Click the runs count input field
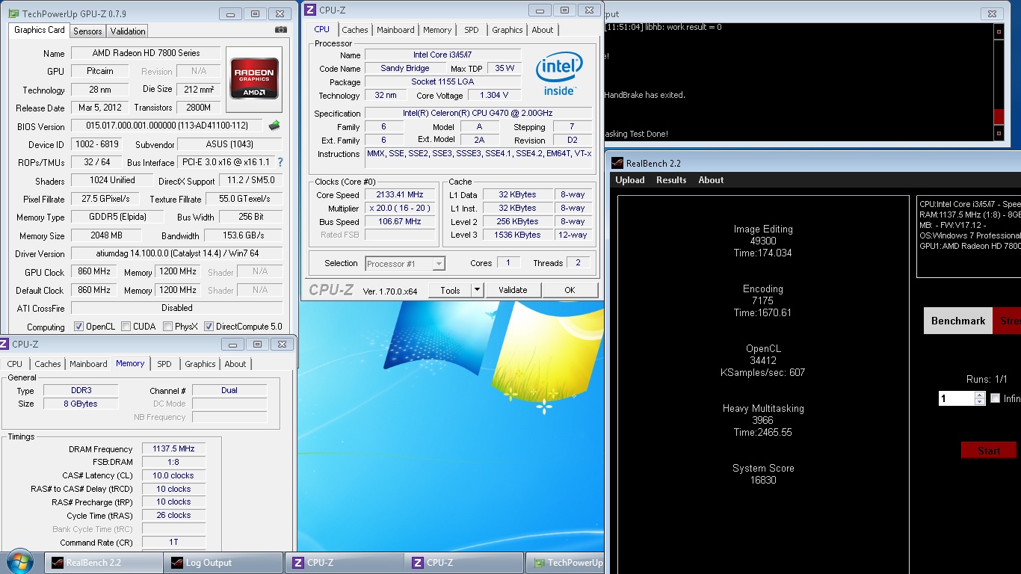Viewport: 1021px width, 574px height. [957, 398]
